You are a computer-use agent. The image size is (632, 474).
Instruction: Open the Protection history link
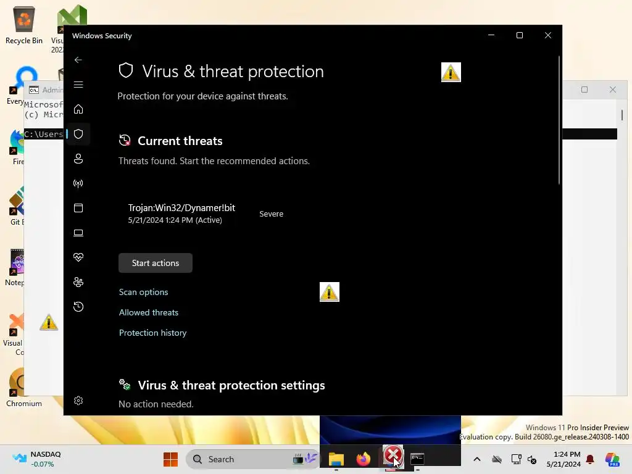(153, 333)
